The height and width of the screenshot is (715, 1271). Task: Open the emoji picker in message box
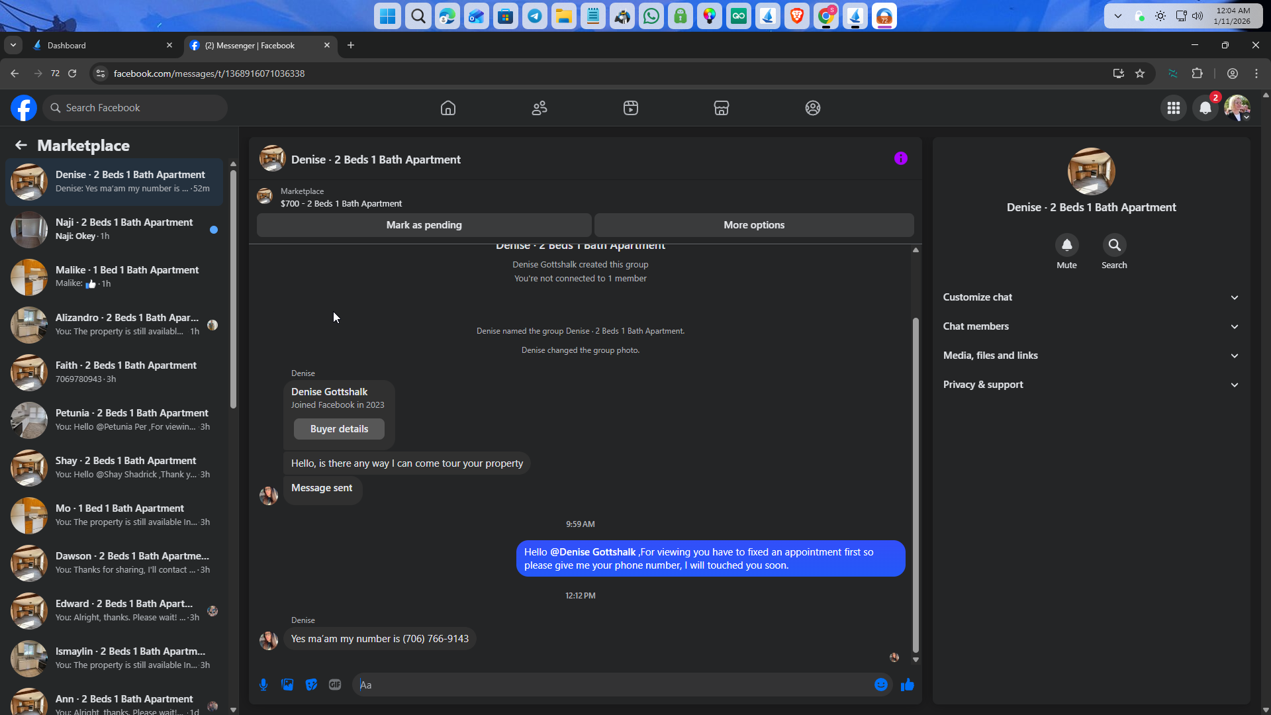click(880, 685)
